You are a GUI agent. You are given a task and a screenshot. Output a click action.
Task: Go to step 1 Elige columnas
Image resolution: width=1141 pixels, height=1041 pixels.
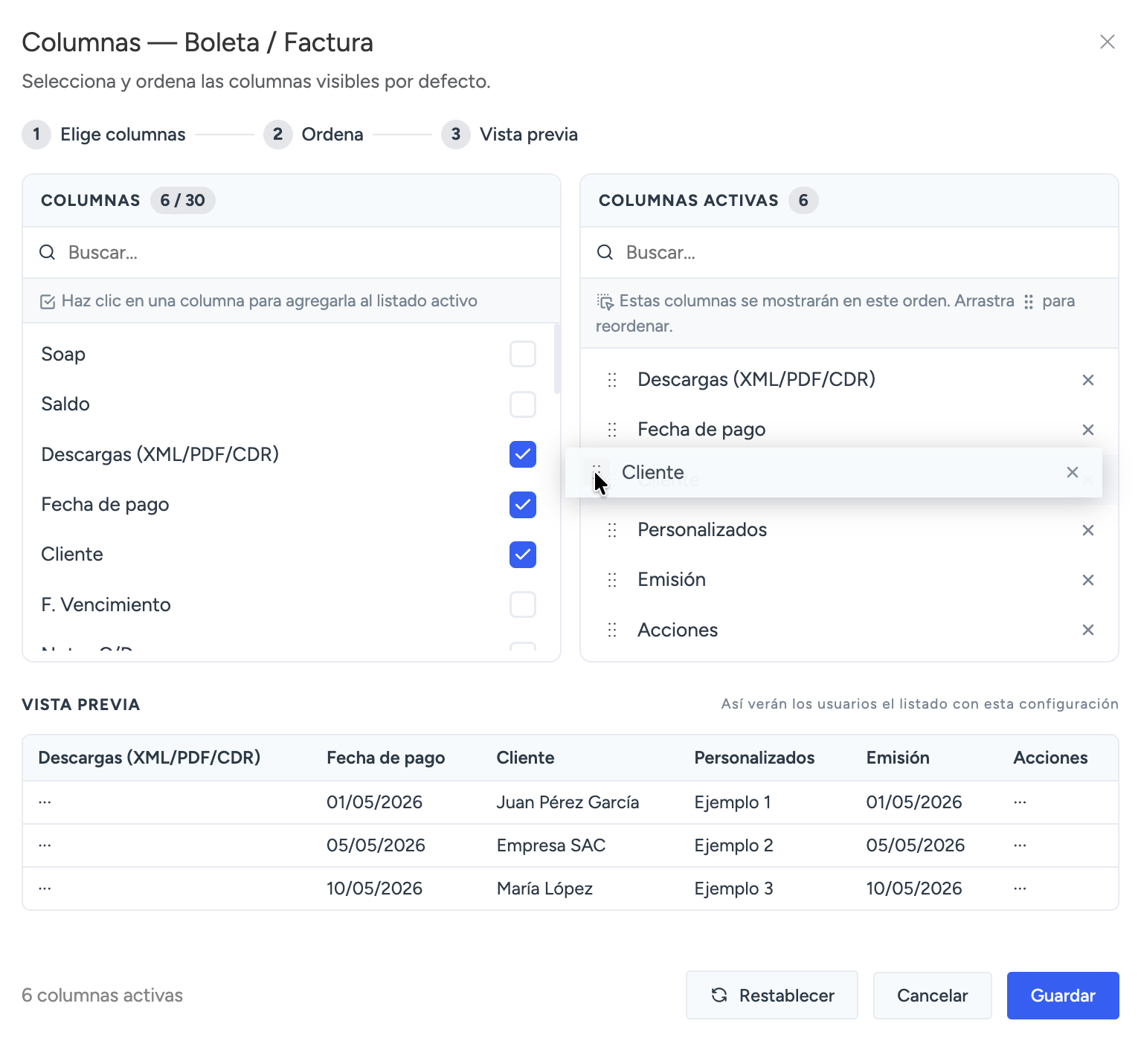pos(104,135)
